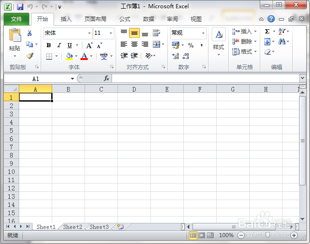The image size is (310, 244).
Task: Click Insert Function fx button
Action: (x=107, y=78)
